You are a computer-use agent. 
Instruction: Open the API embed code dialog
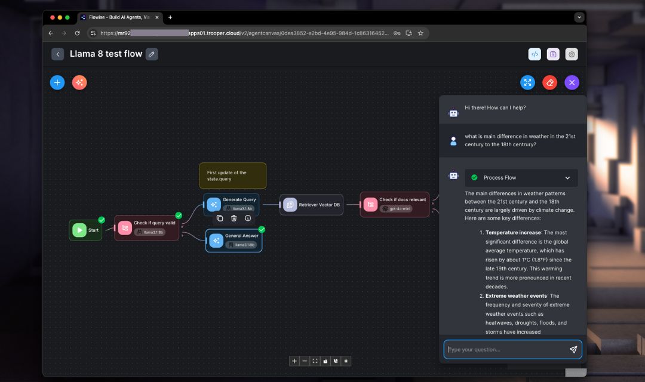[535, 54]
